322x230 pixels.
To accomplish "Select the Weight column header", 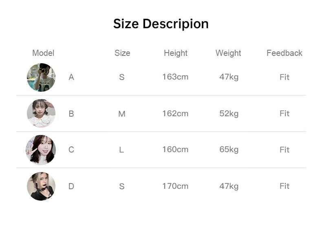I will tap(228, 53).
